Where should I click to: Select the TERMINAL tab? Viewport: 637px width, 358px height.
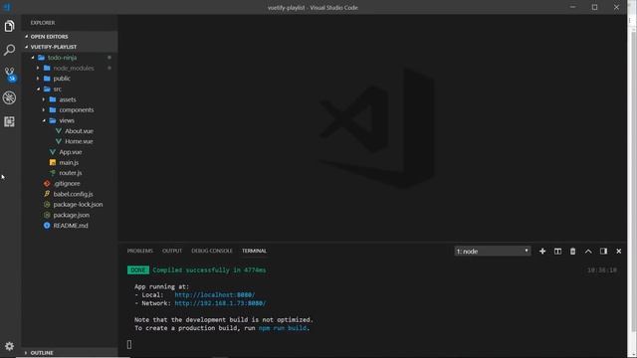255,251
